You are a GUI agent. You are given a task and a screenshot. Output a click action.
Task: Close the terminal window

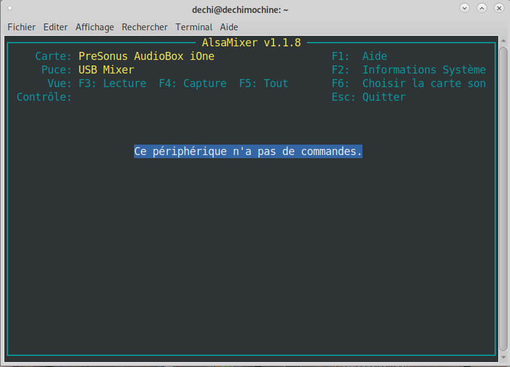pyautogui.click(x=498, y=9)
